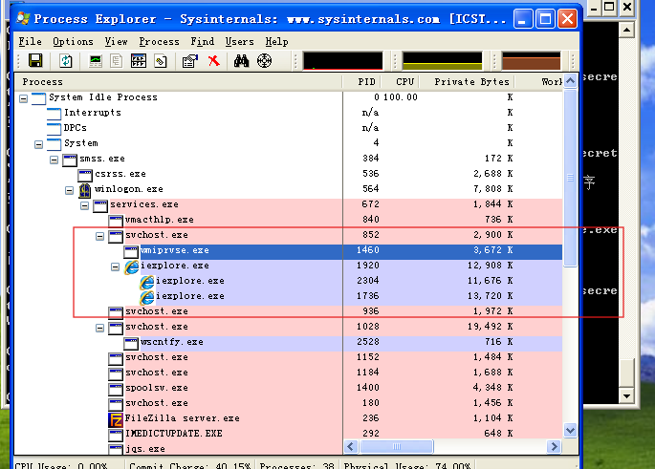
Task: Open the Users menu
Action: (239, 42)
